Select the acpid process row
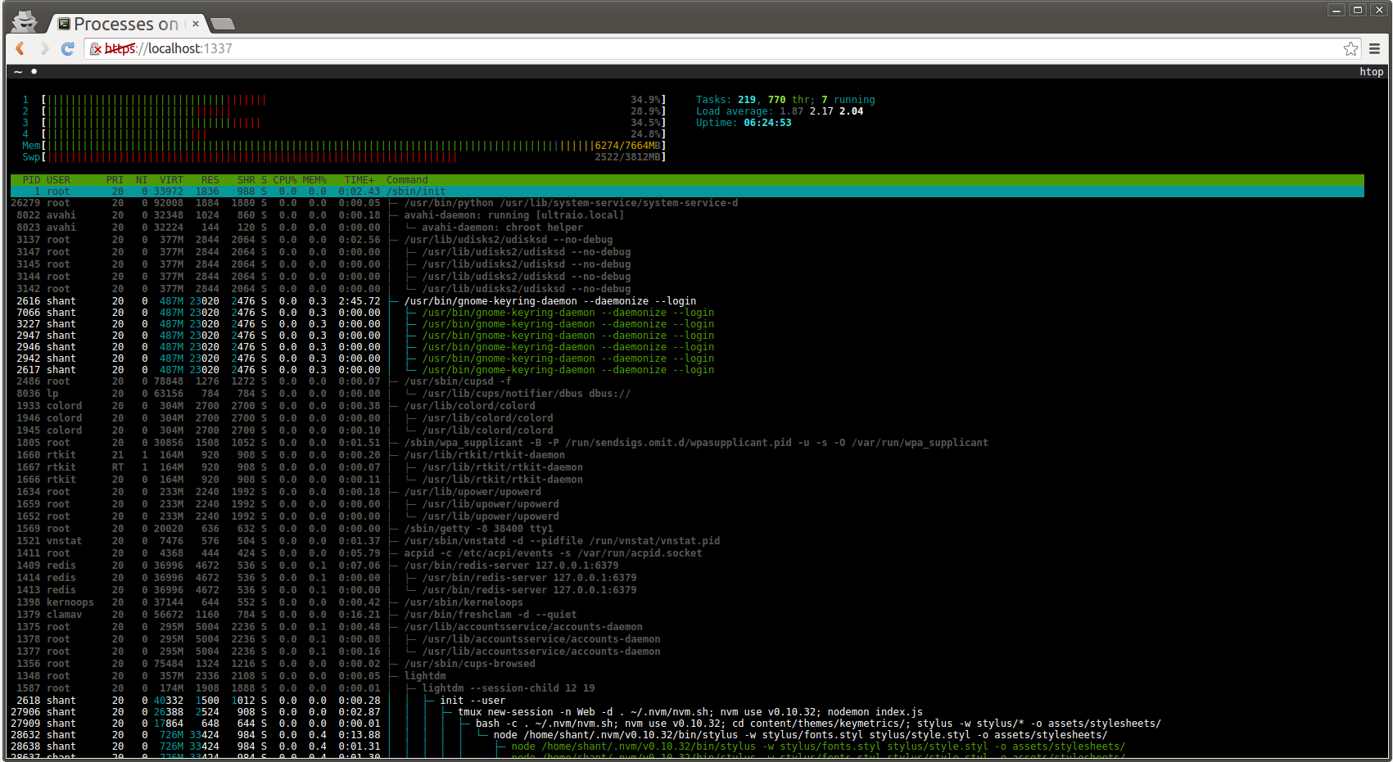Viewport: 1393px width, 762px height. pyautogui.click(x=687, y=553)
